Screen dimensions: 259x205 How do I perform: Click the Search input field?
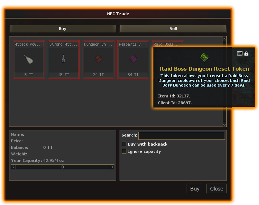[181, 135]
